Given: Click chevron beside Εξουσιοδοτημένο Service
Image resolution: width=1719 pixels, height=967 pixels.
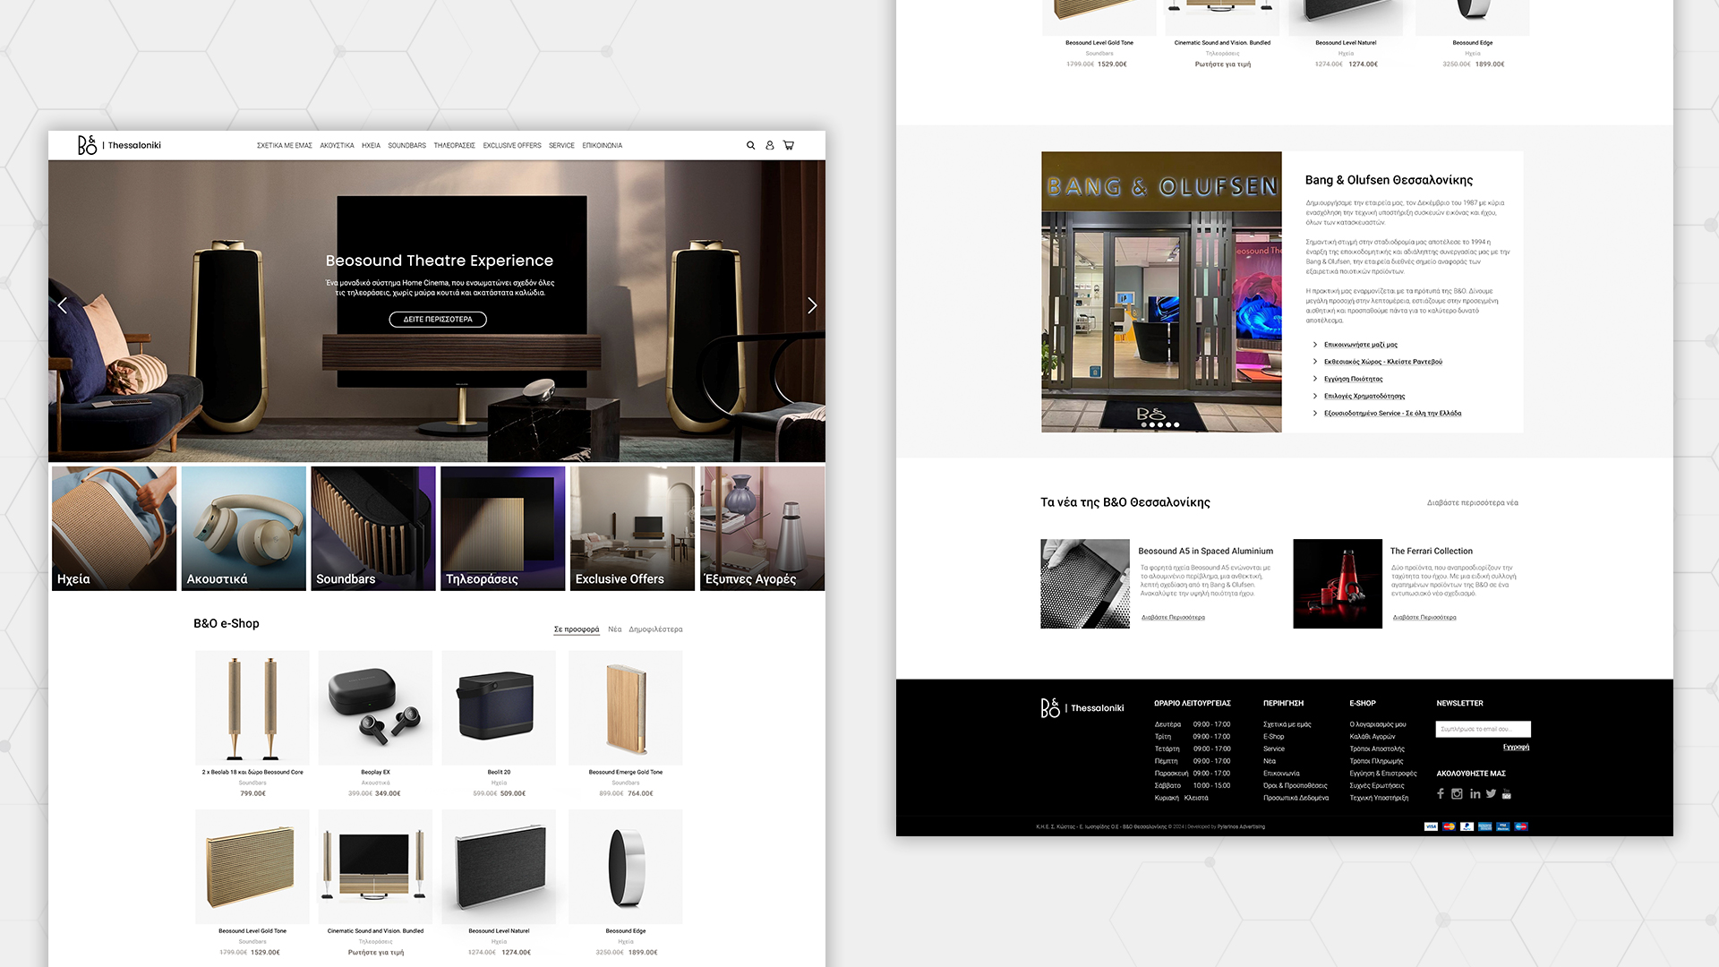Looking at the screenshot, I should click(1315, 414).
